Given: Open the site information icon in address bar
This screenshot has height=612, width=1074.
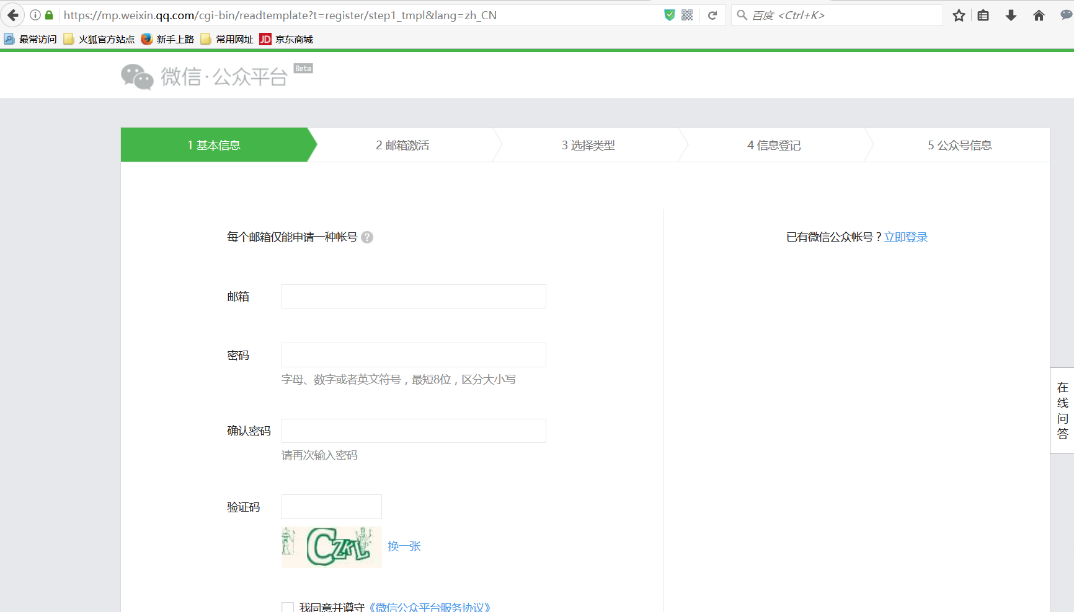Looking at the screenshot, I should pos(35,15).
